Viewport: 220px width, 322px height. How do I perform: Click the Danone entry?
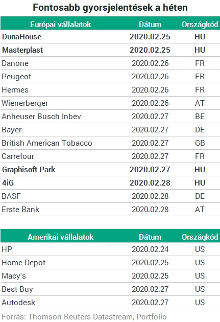(15, 63)
